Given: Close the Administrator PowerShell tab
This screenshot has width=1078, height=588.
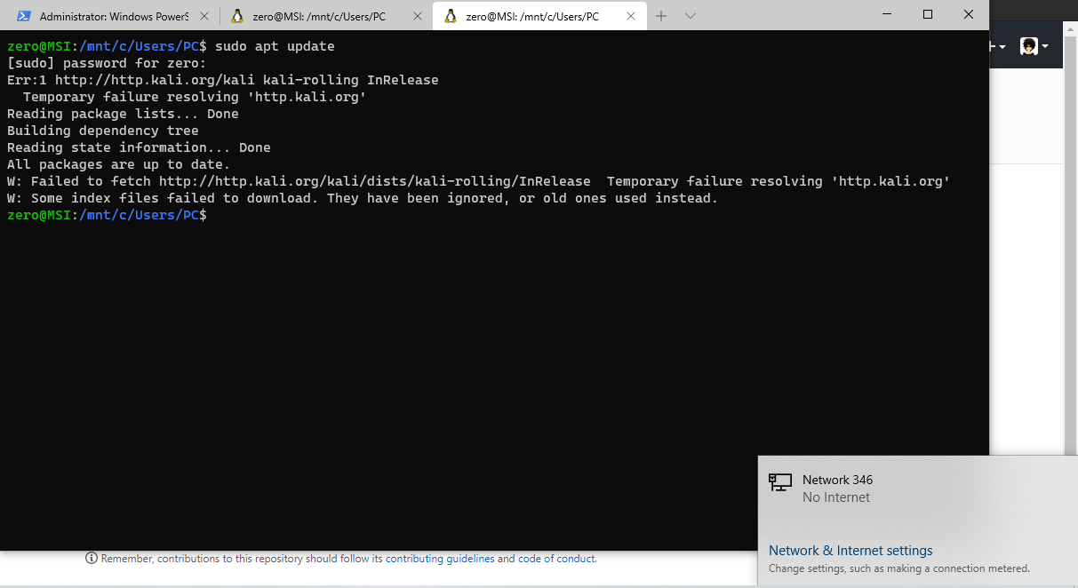Looking at the screenshot, I should pyautogui.click(x=204, y=16).
